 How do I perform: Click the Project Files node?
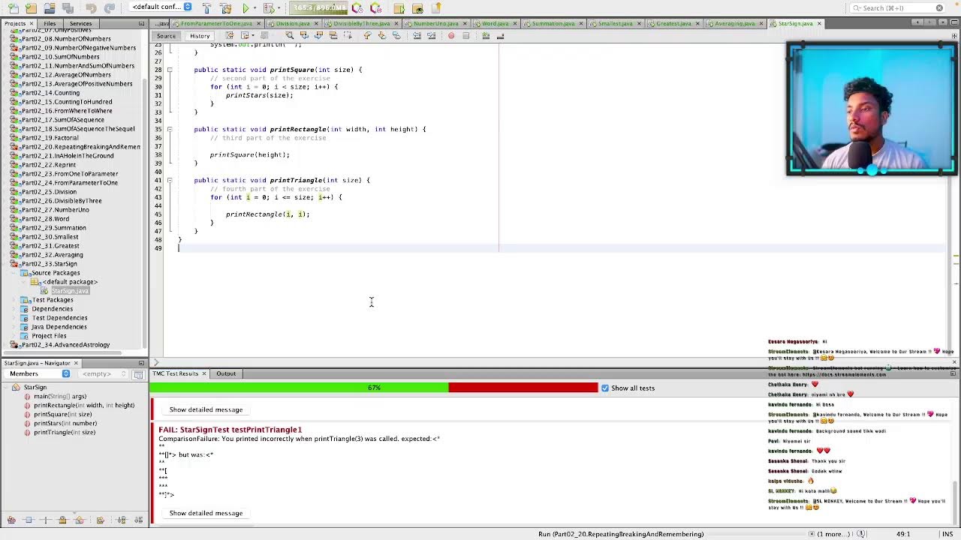click(x=49, y=336)
